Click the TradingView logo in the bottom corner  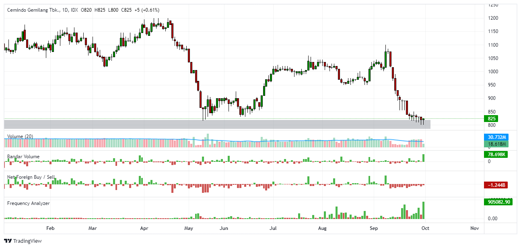[23, 241]
